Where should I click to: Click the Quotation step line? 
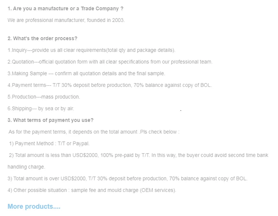coord(110,62)
